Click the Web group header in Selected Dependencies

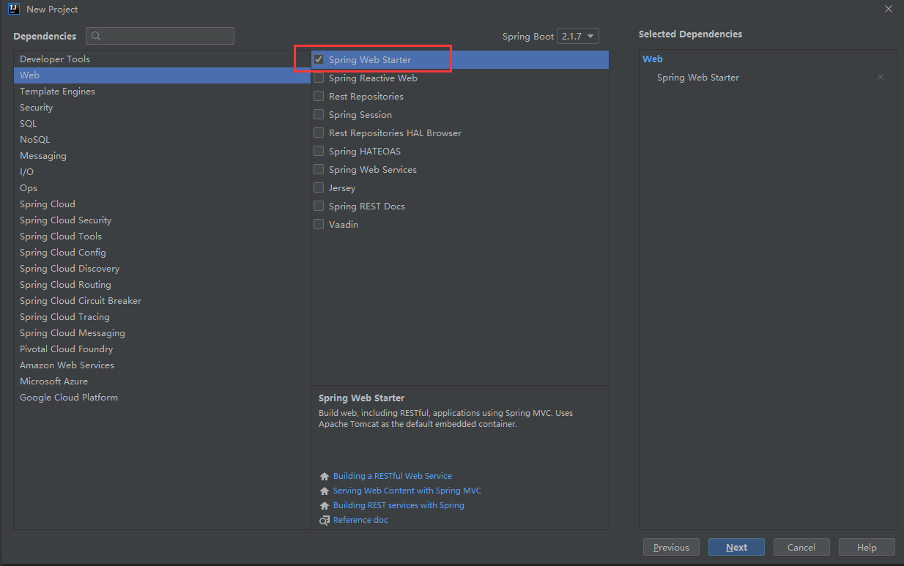click(x=653, y=59)
